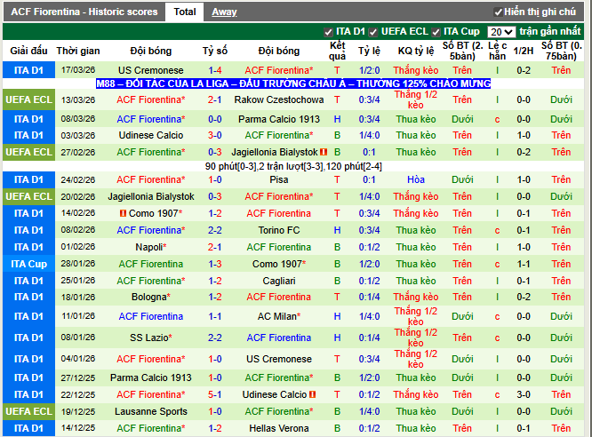Open the recent matches count dropdown
The height and width of the screenshot is (437, 592).
(x=501, y=32)
